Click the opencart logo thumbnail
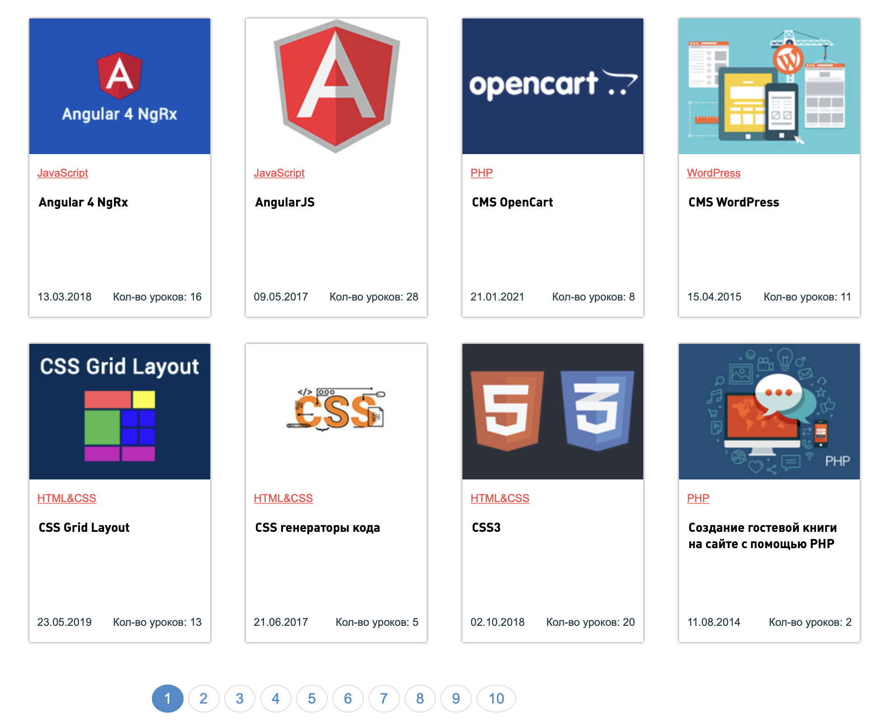886x723 pixels. coord(553,86)
